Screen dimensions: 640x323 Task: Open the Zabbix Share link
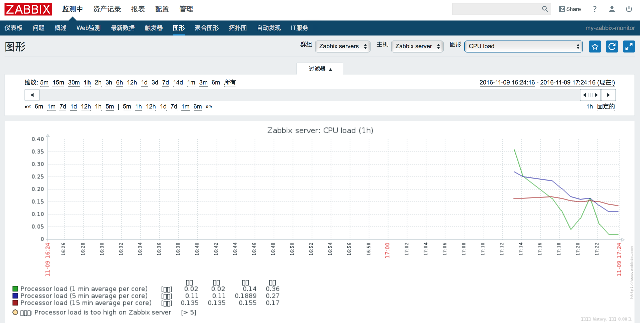coord(570,9)
